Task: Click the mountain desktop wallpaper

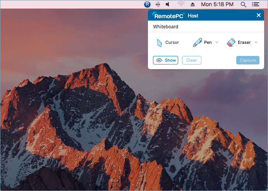Action: [97, 128]
